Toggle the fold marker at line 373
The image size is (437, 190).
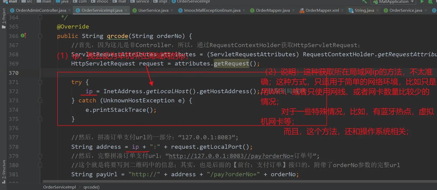[x=40, y=101]
